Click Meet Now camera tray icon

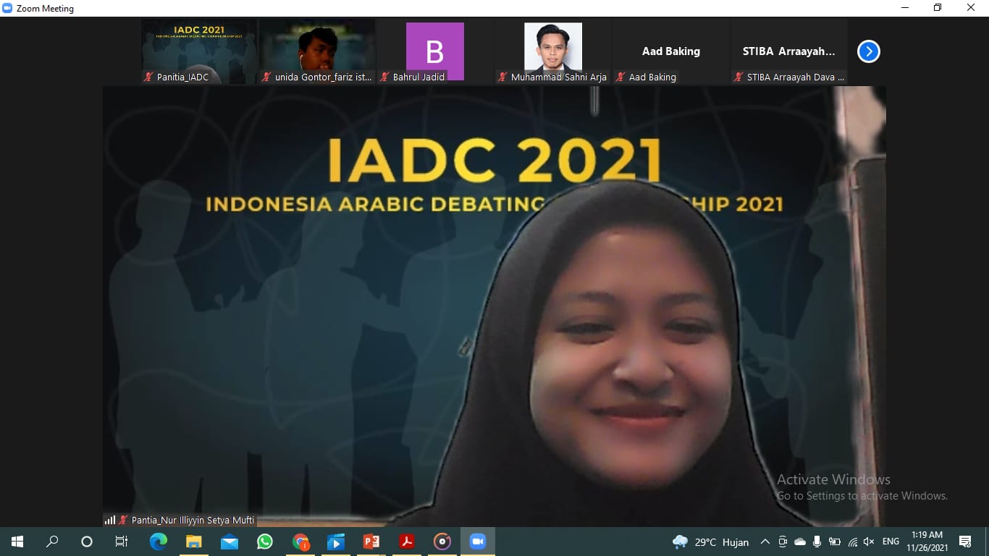coord(783,542)
